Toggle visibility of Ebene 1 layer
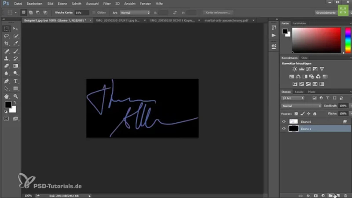The width and height of the screenshot is (352, 198). (x=284, y=128)
